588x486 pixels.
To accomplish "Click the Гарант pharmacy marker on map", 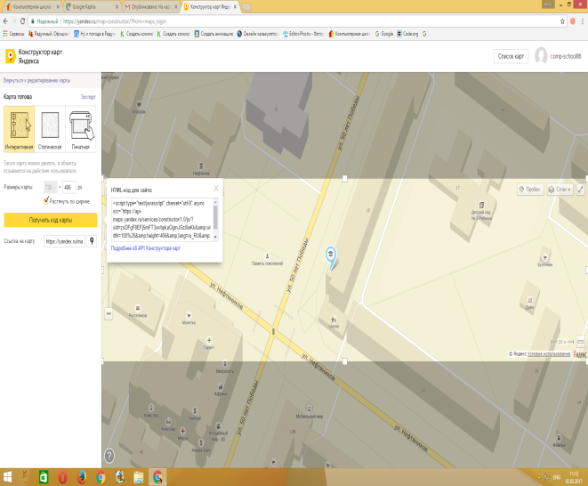I will click(209, 340).
